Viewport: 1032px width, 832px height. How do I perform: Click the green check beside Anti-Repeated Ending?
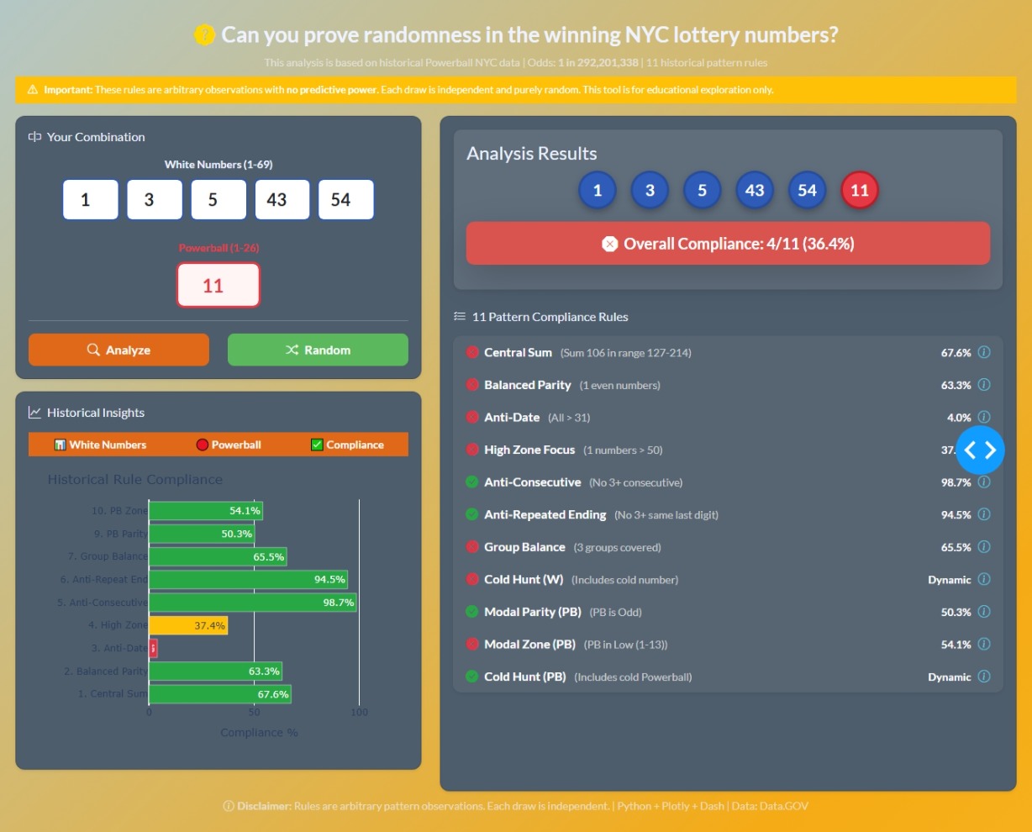pyautogui.click(x=472, y=514)
